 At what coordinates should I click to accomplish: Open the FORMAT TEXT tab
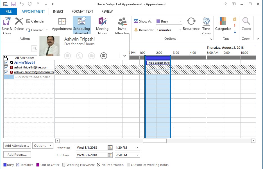pos(82,12)
